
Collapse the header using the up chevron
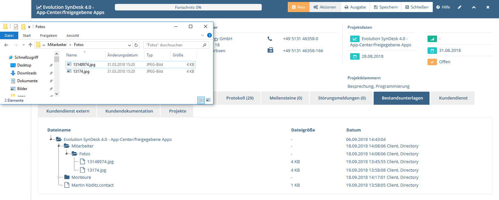pos(474,7)
